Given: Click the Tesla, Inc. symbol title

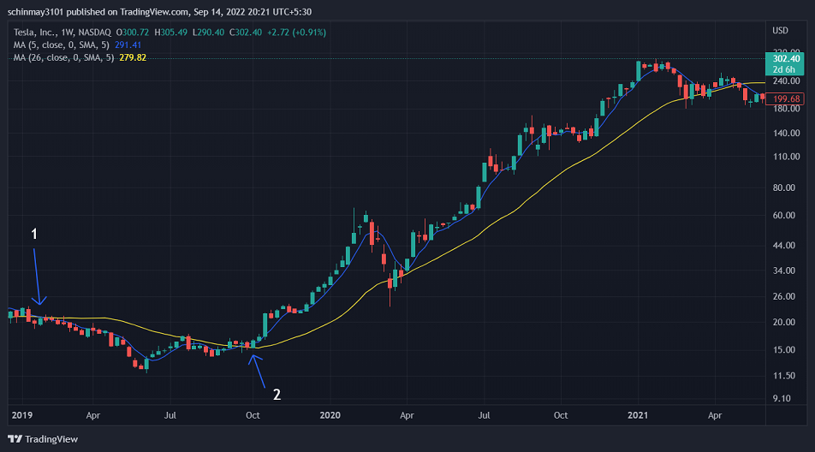Looking at the screenshot, I should [x=35, y=33].
